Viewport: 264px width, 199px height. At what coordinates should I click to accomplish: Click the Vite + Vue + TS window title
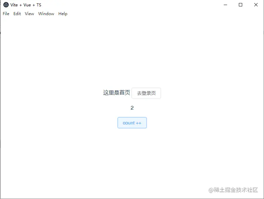click(26, 5)
